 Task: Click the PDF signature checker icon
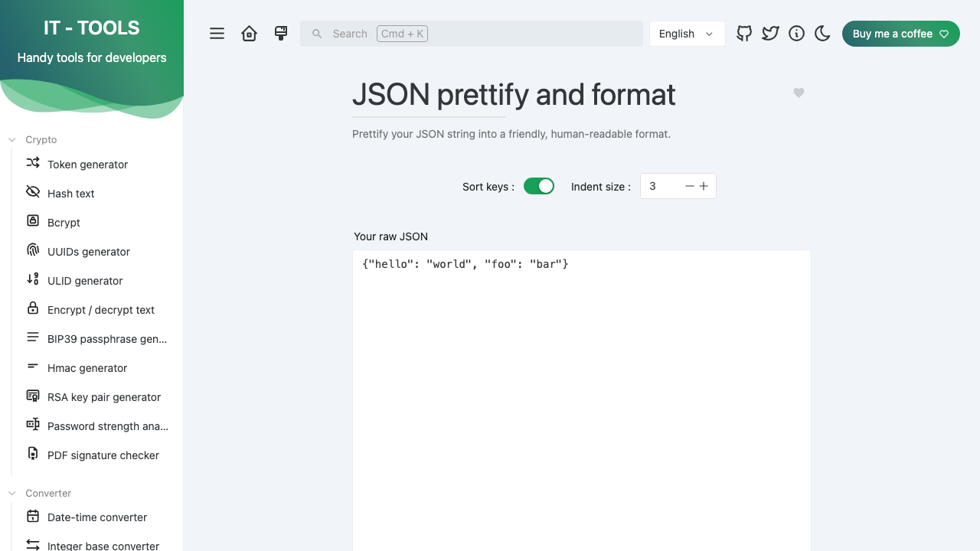33,454
